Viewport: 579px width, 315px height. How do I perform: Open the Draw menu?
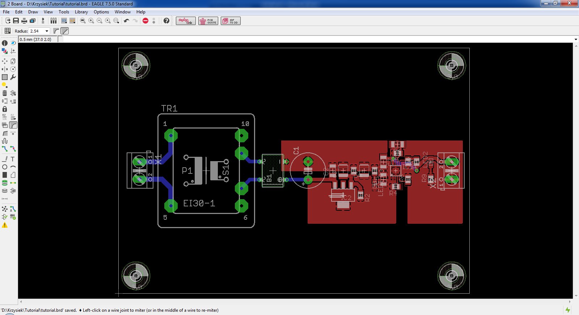point(33,12)
